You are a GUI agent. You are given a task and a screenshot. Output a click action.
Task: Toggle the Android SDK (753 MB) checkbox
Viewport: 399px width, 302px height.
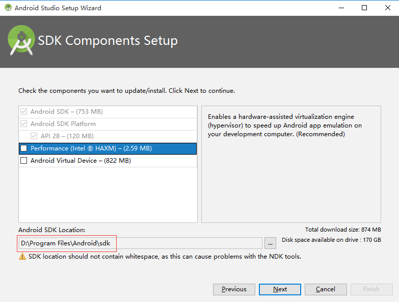pos(23,112)
